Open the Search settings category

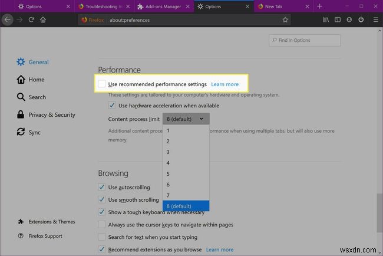31,97
